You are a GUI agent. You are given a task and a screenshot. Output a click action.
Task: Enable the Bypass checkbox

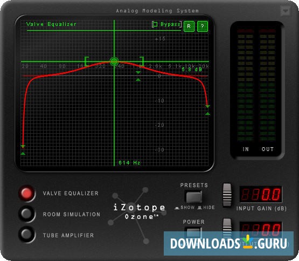155,24
